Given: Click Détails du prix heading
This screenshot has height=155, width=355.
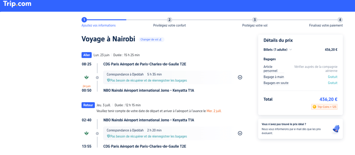Looking at the screenshot, I should 278,40.
